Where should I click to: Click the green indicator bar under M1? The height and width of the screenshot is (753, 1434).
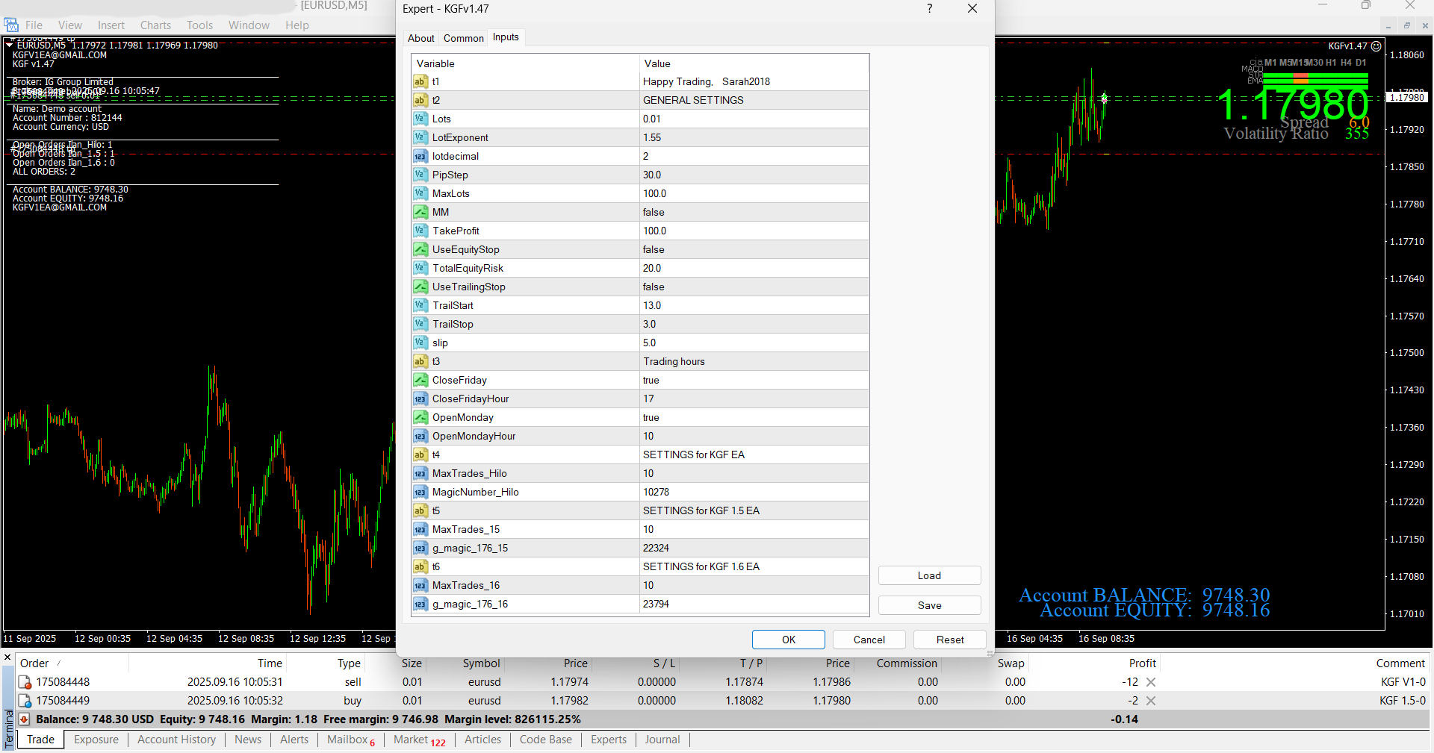pos(1270,75)
